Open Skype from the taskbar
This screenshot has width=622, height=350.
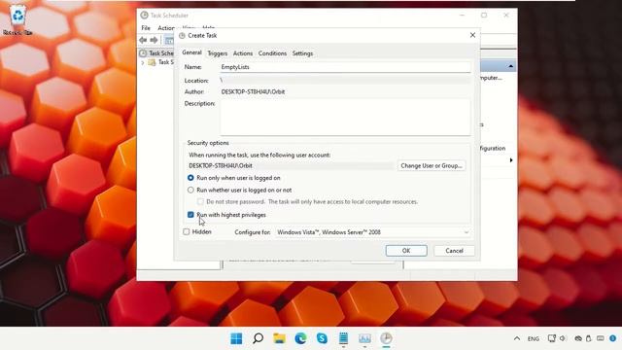click(322, 338)
